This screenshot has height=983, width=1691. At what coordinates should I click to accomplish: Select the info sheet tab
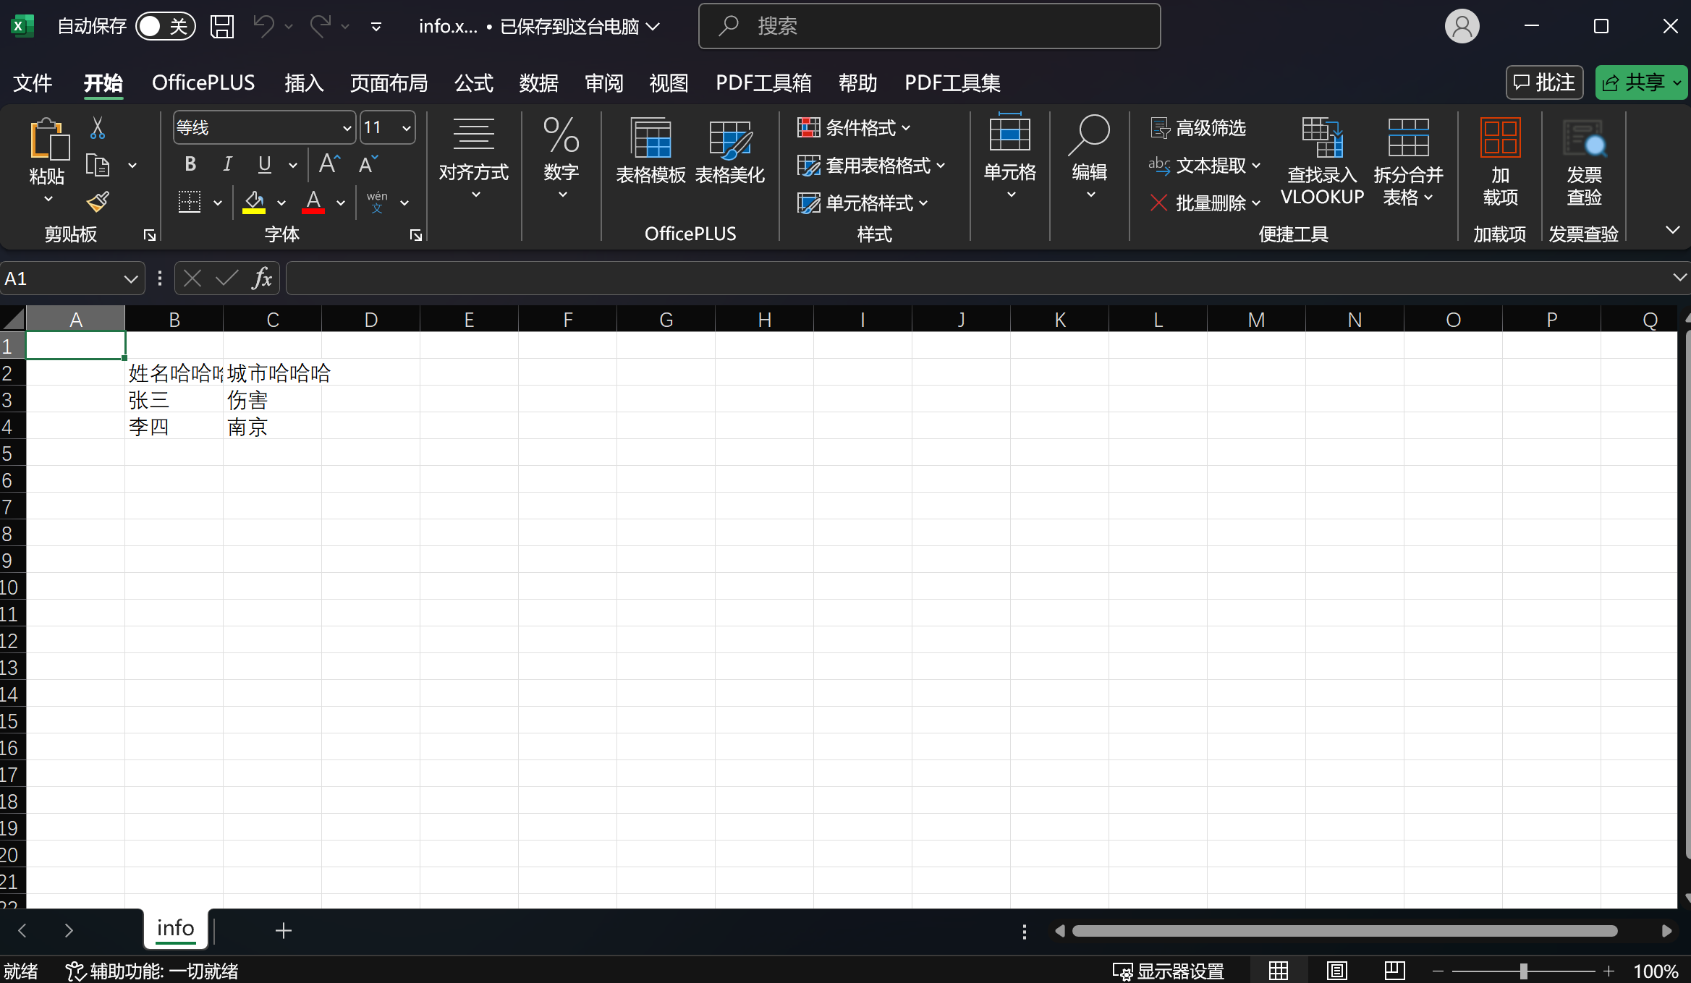point(176,929)
